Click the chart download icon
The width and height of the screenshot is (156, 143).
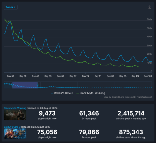pyautogui.click(x=150, y=7)
